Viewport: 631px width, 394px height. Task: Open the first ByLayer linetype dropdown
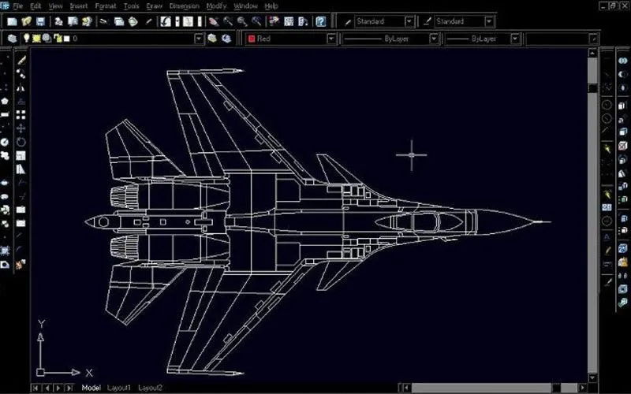(x=434, y=38)
